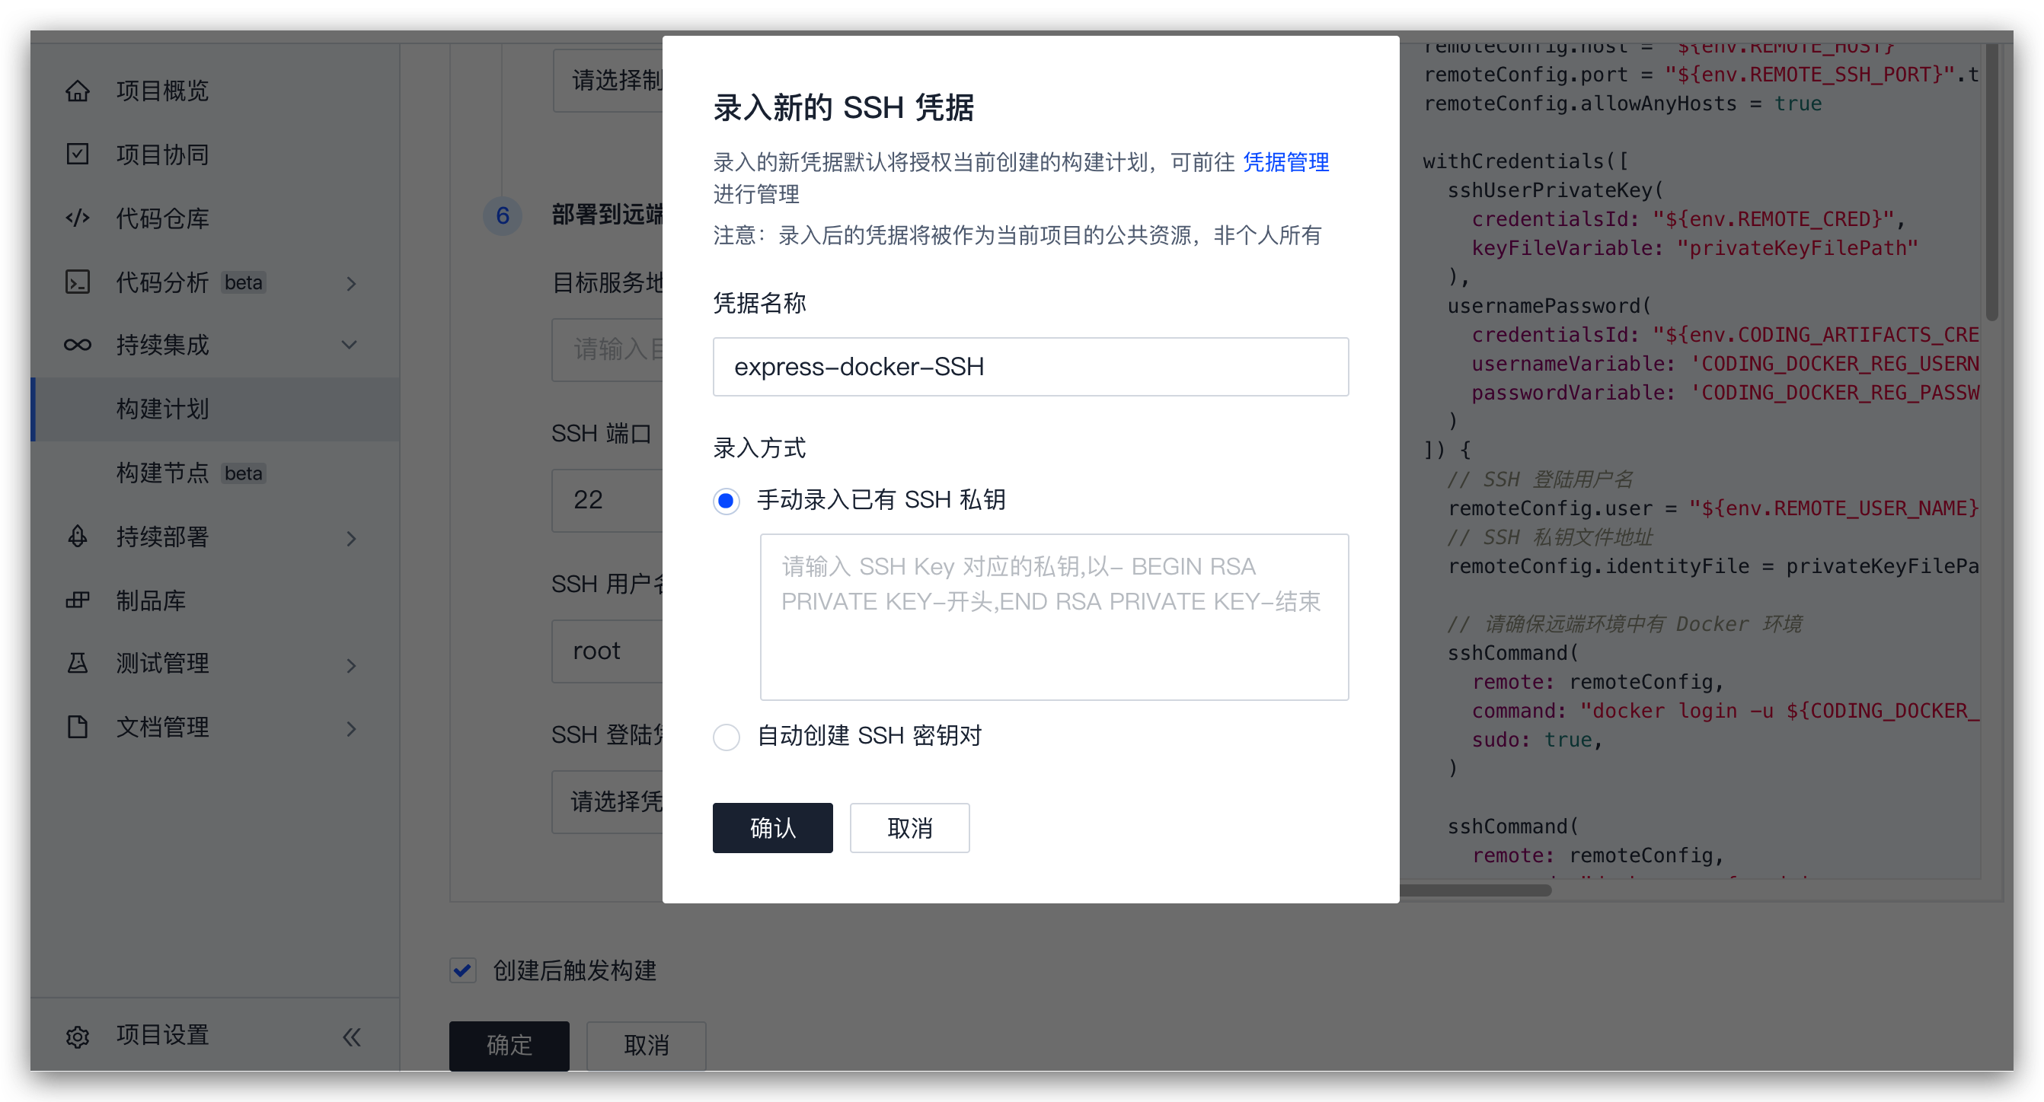Click the rocket icon for 持续部署

(77, 537)
